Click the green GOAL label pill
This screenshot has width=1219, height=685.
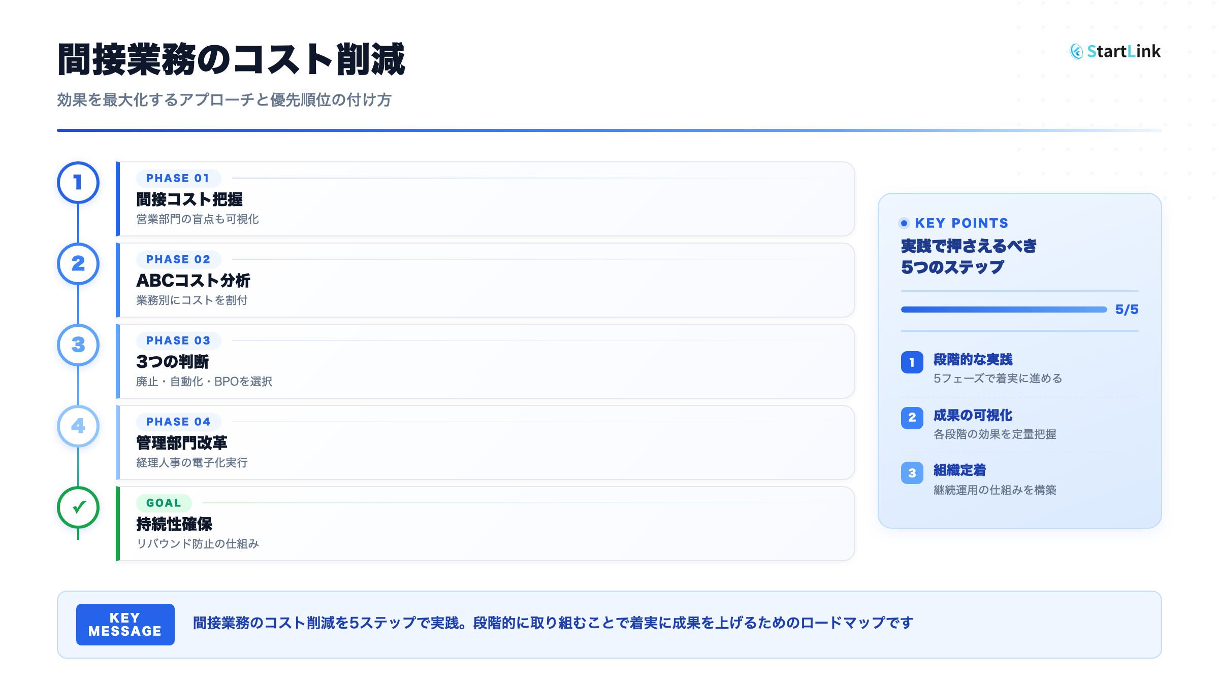[164, 503]
